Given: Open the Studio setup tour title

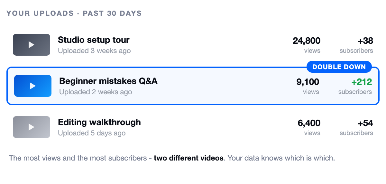Looking at the screenshot, I should point(94,40).
